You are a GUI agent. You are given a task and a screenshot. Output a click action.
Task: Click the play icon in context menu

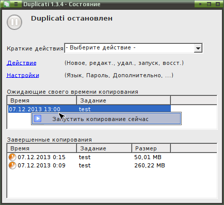coord(38,118)
